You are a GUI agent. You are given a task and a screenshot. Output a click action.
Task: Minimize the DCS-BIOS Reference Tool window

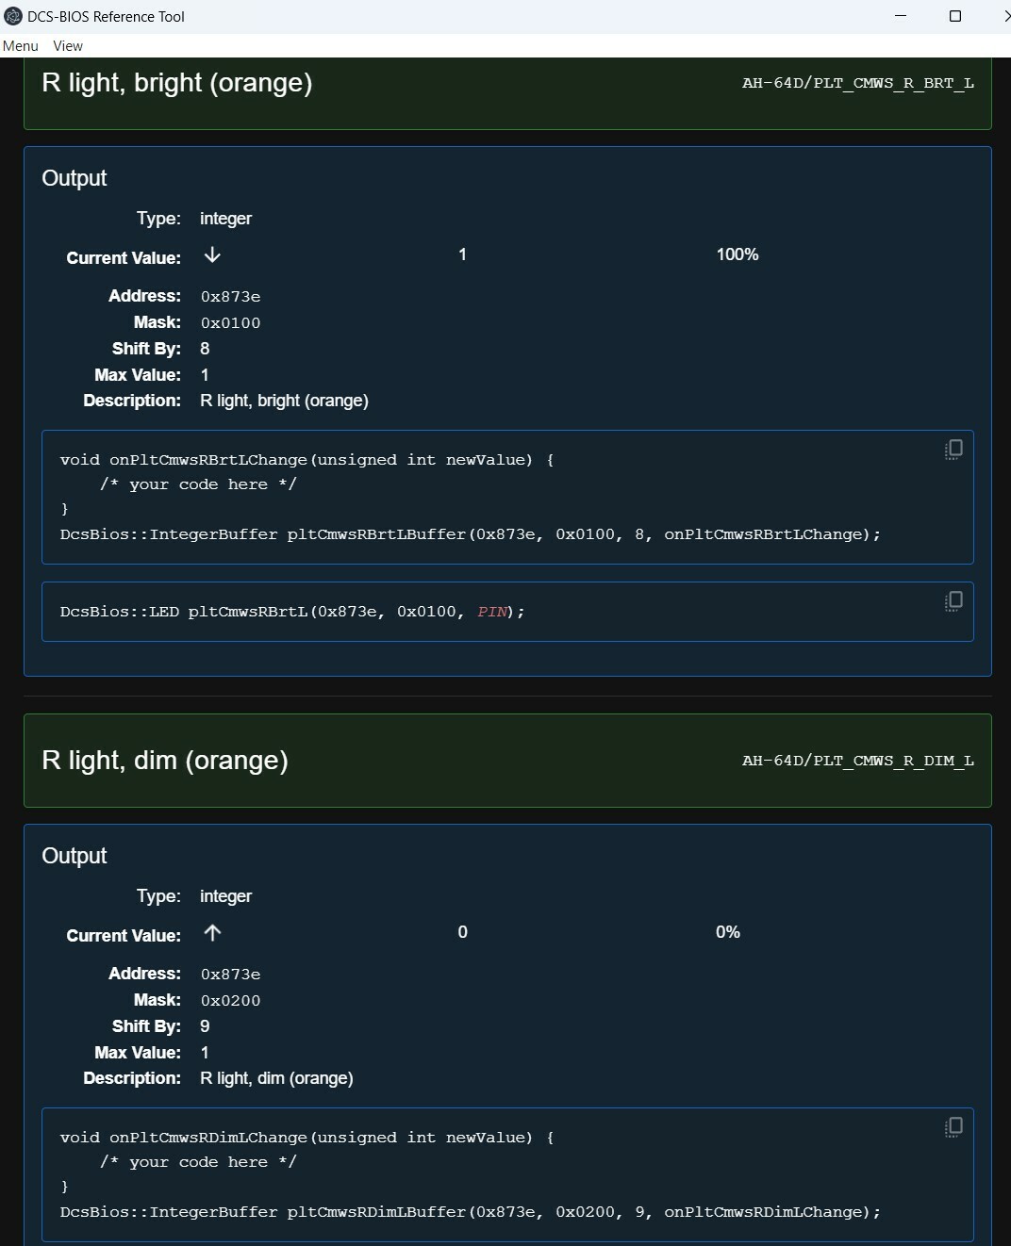(901, 16)
